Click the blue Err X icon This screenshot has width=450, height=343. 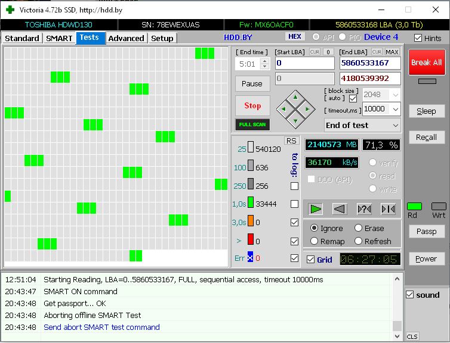click(250, 257)
